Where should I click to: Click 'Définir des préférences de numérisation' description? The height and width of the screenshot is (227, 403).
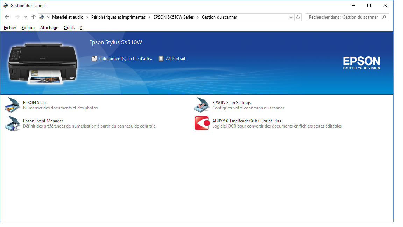point(89,126)
